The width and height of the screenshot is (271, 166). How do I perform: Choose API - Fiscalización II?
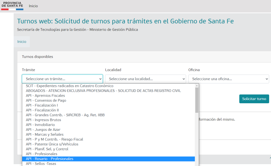pos(42,110)
